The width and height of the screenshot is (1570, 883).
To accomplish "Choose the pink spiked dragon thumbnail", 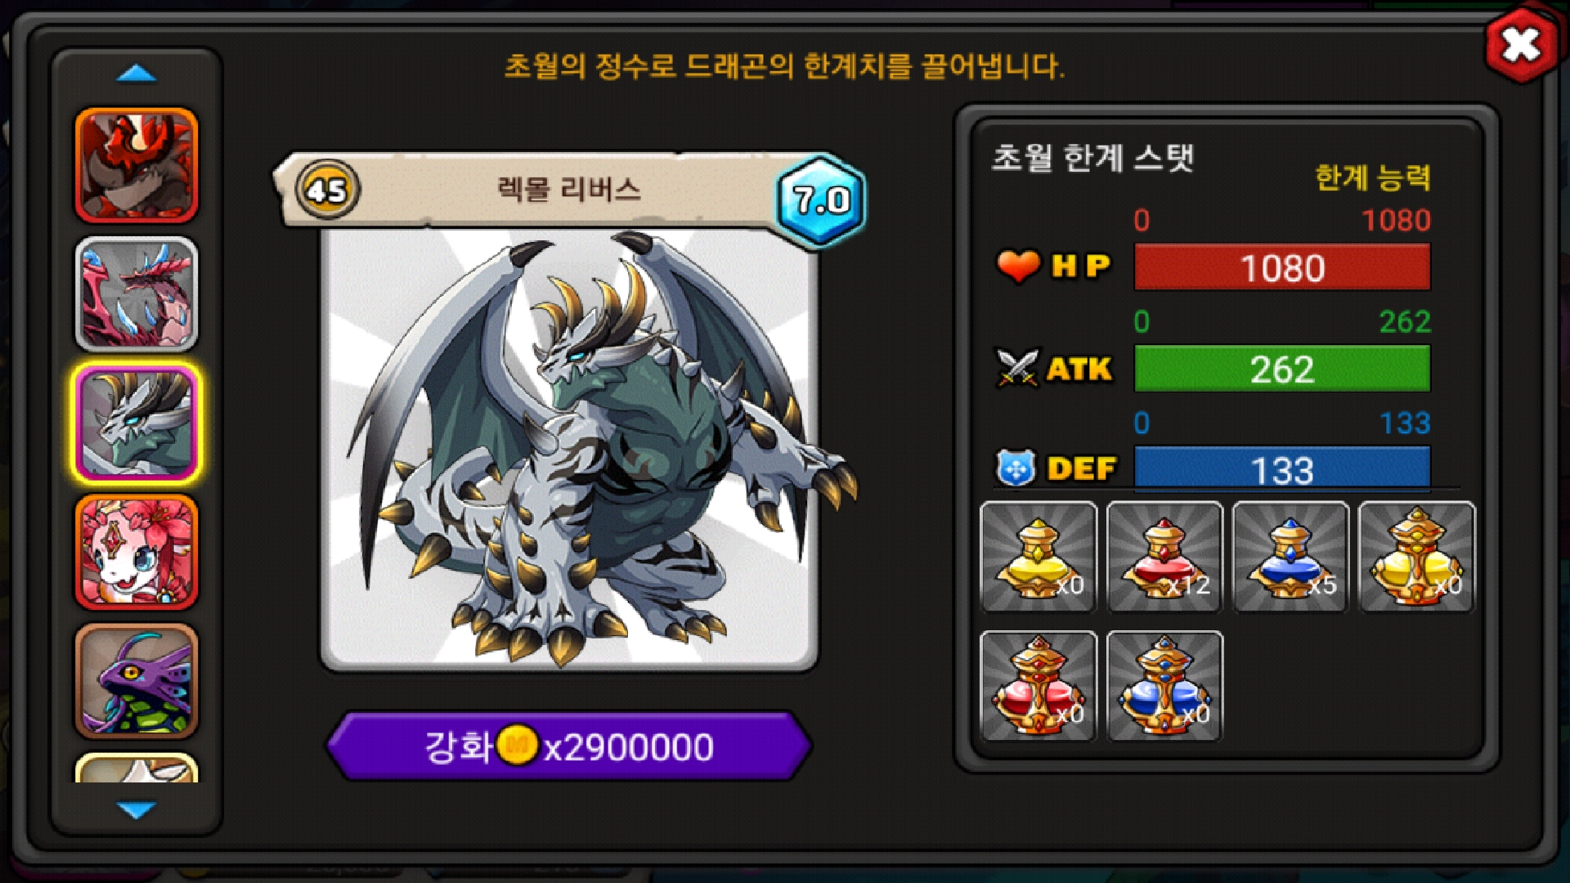I will click(x=137, y=294).
